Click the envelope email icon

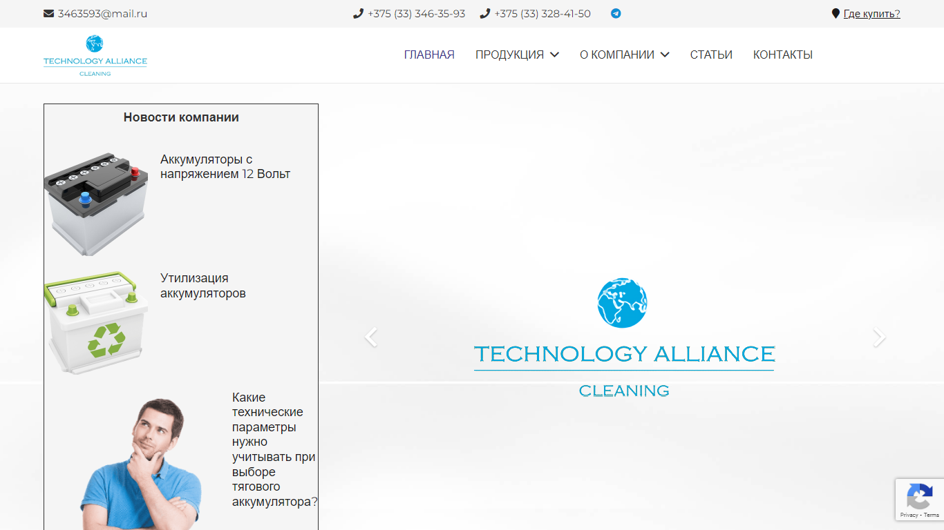click(48, 14)
